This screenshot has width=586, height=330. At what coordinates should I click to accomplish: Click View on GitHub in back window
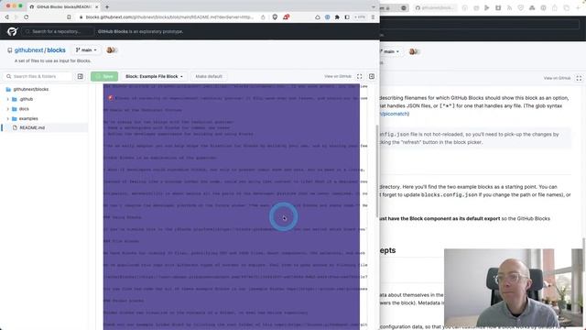click(557, 78)
